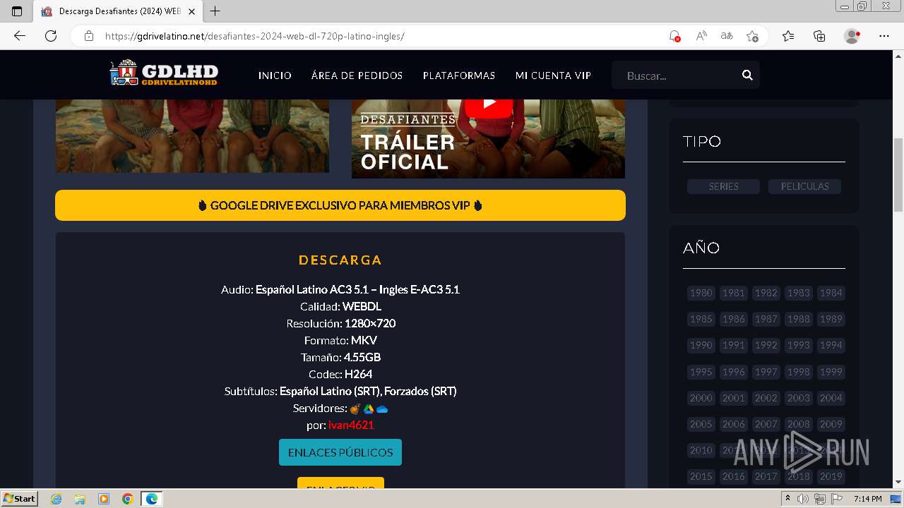
Task: Go back to the previous page
Action: coord(20,36)
